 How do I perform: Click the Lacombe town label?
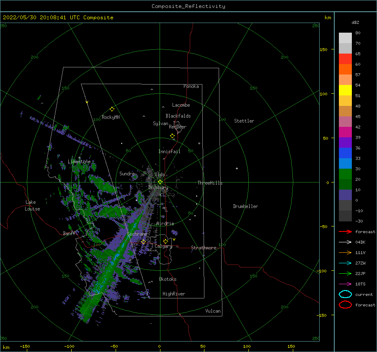click(x=181, y=105)
